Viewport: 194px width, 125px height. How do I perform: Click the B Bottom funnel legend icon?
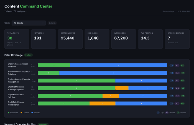pos(178,112)
